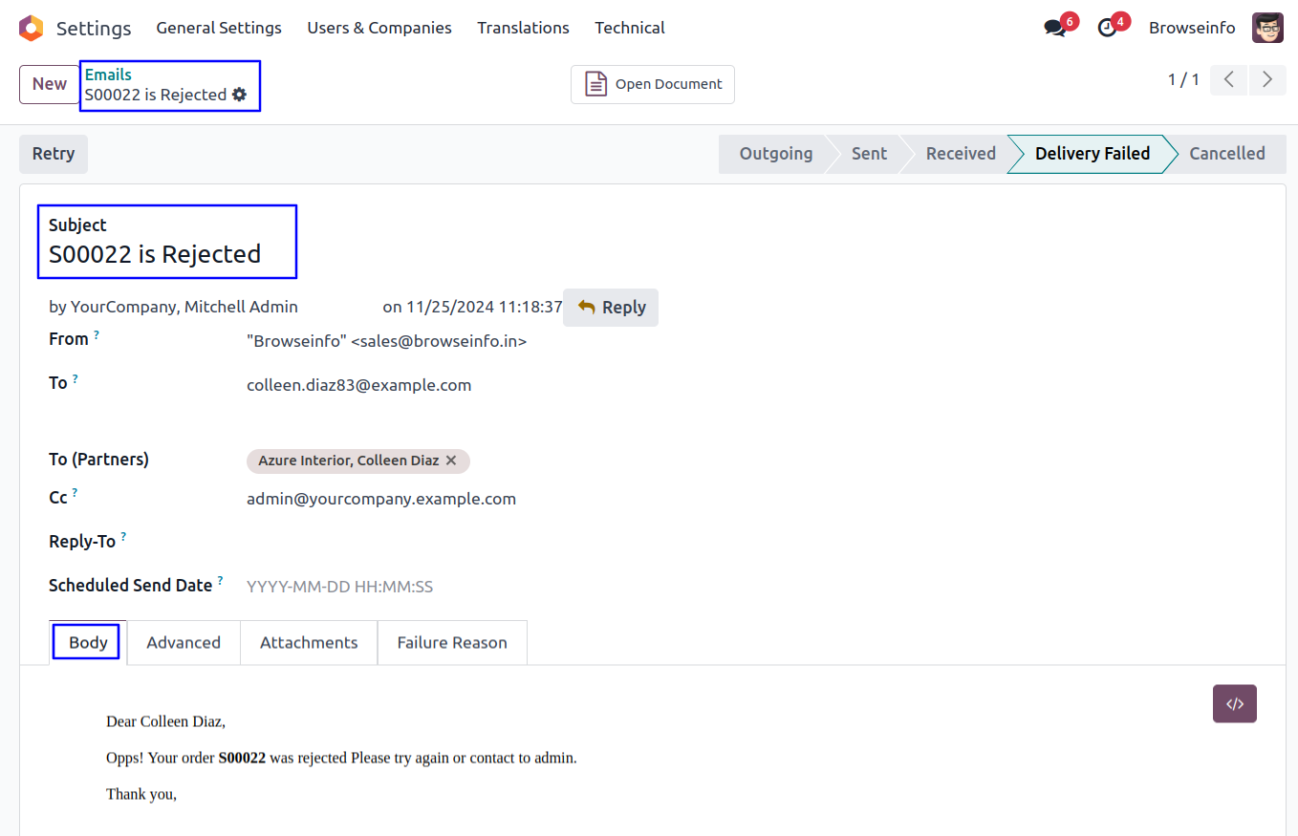
Task: Click the gear icon beside record title
Action: pos(240,95)
